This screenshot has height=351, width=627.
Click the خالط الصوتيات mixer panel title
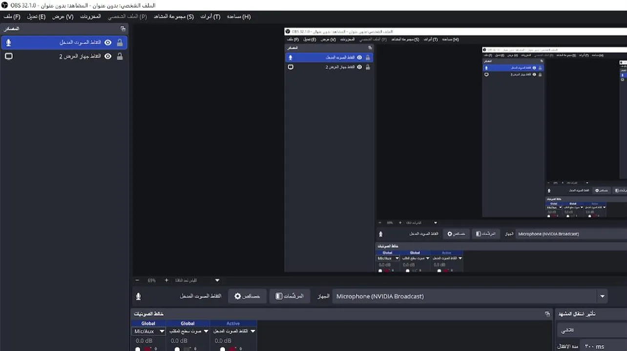(x=149, y=314)
